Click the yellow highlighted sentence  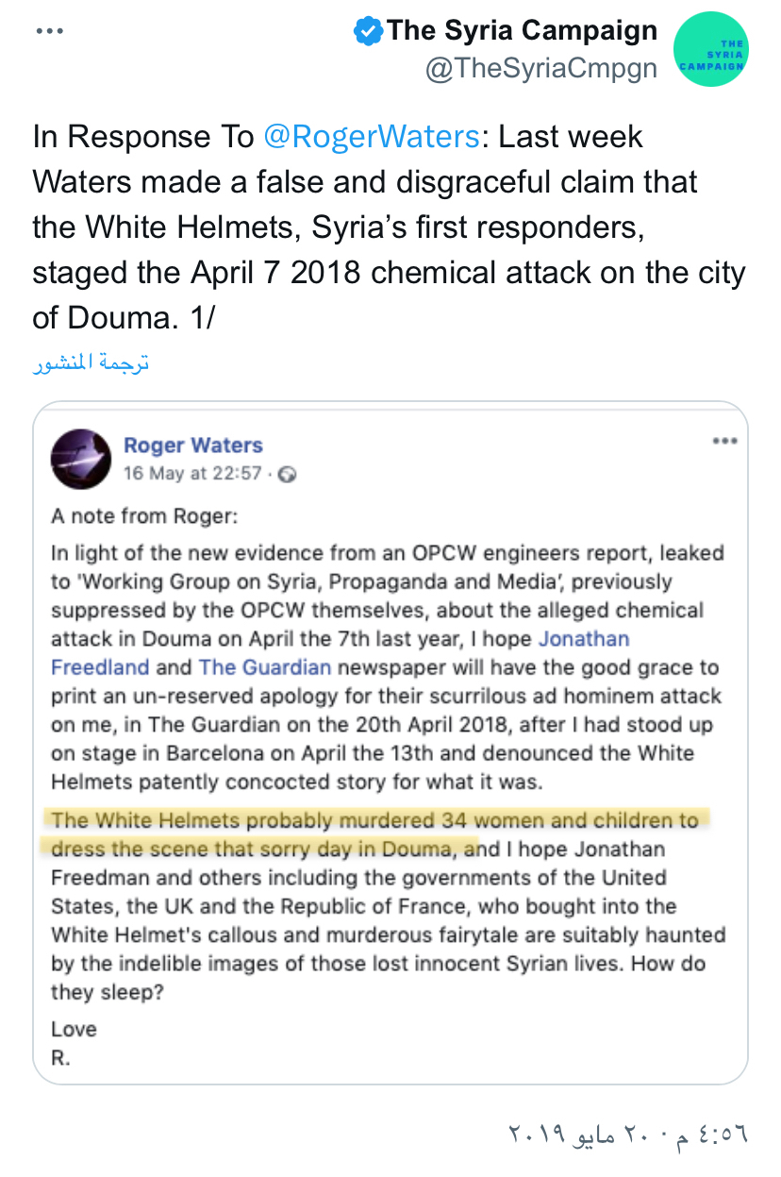coord(374,819)
